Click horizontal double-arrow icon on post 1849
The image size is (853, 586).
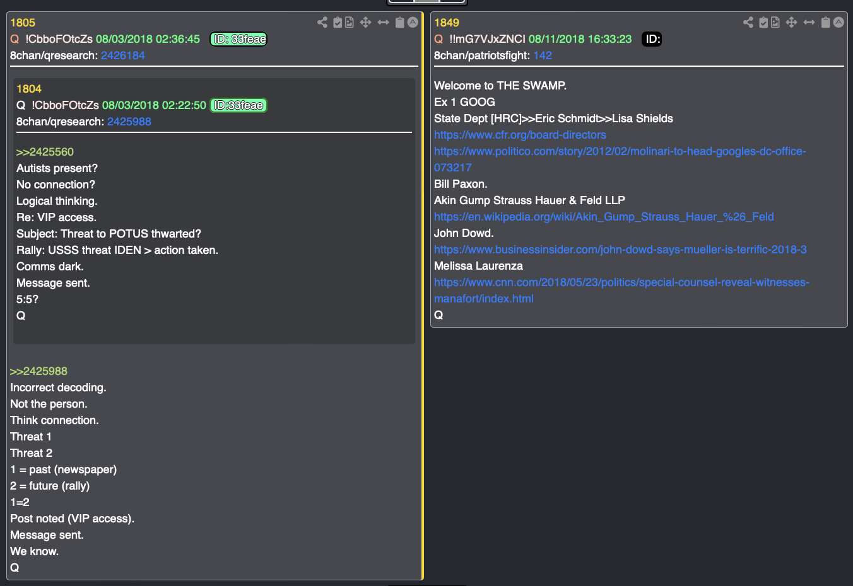click(x=809, y=23)
